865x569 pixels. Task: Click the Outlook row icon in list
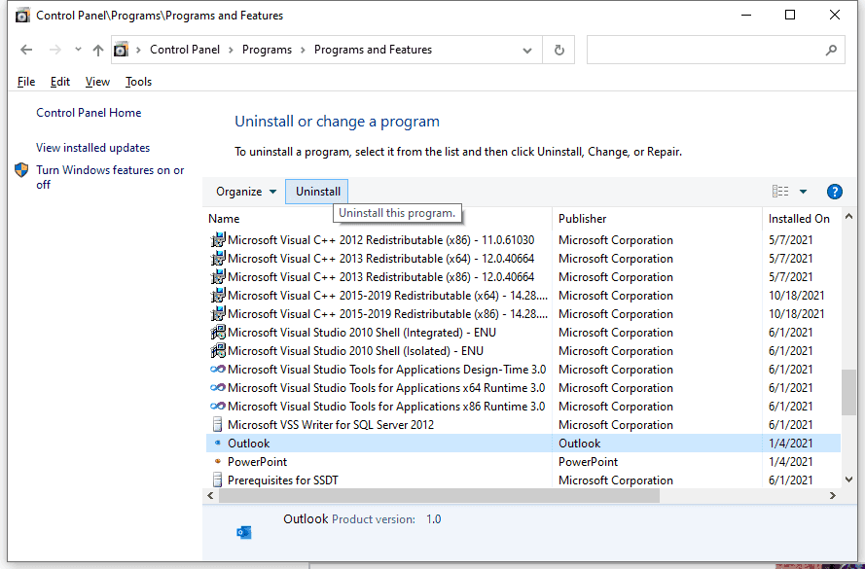(x=217, y=443)
